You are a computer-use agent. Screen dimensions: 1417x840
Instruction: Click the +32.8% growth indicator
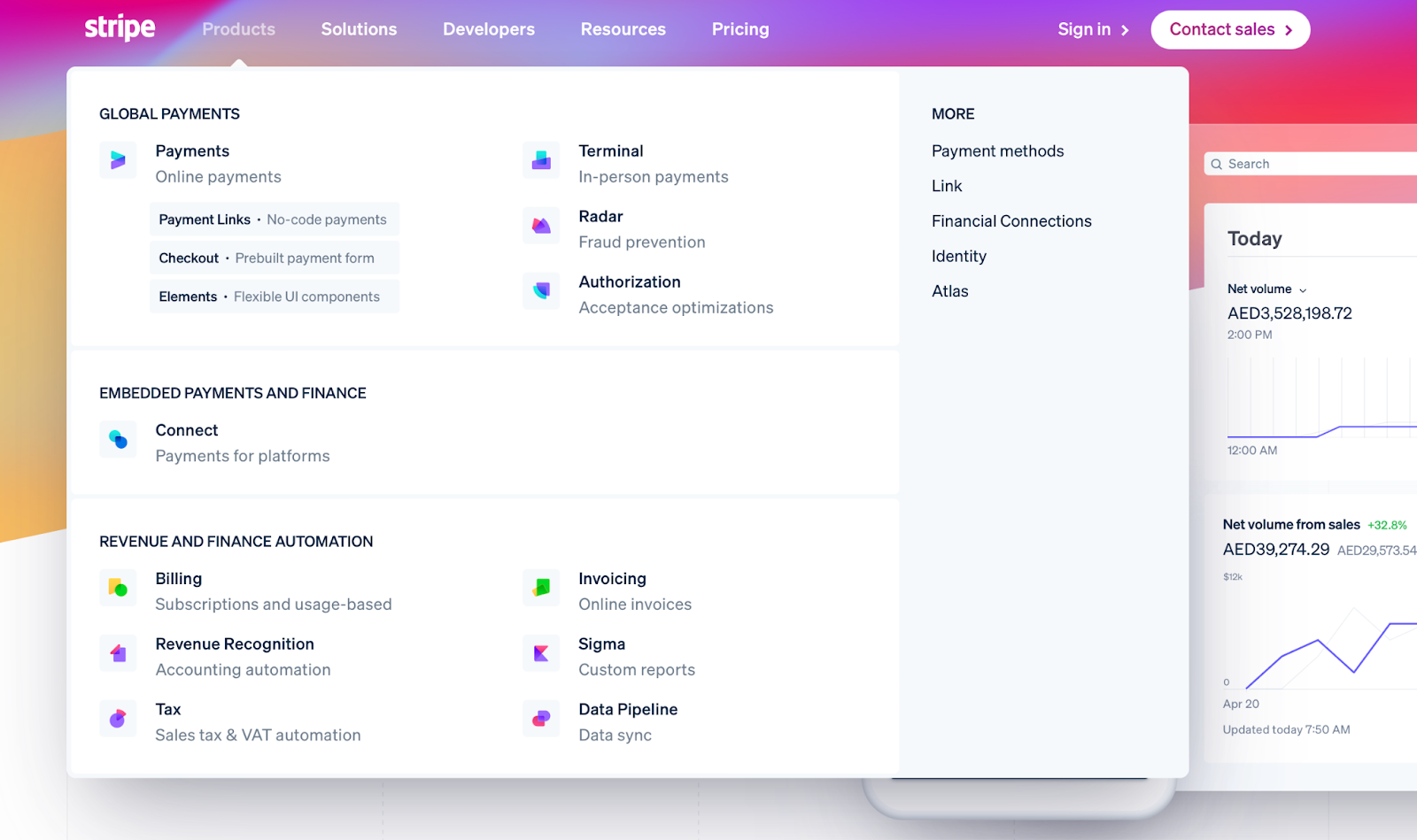click(x=1387, y=526)
